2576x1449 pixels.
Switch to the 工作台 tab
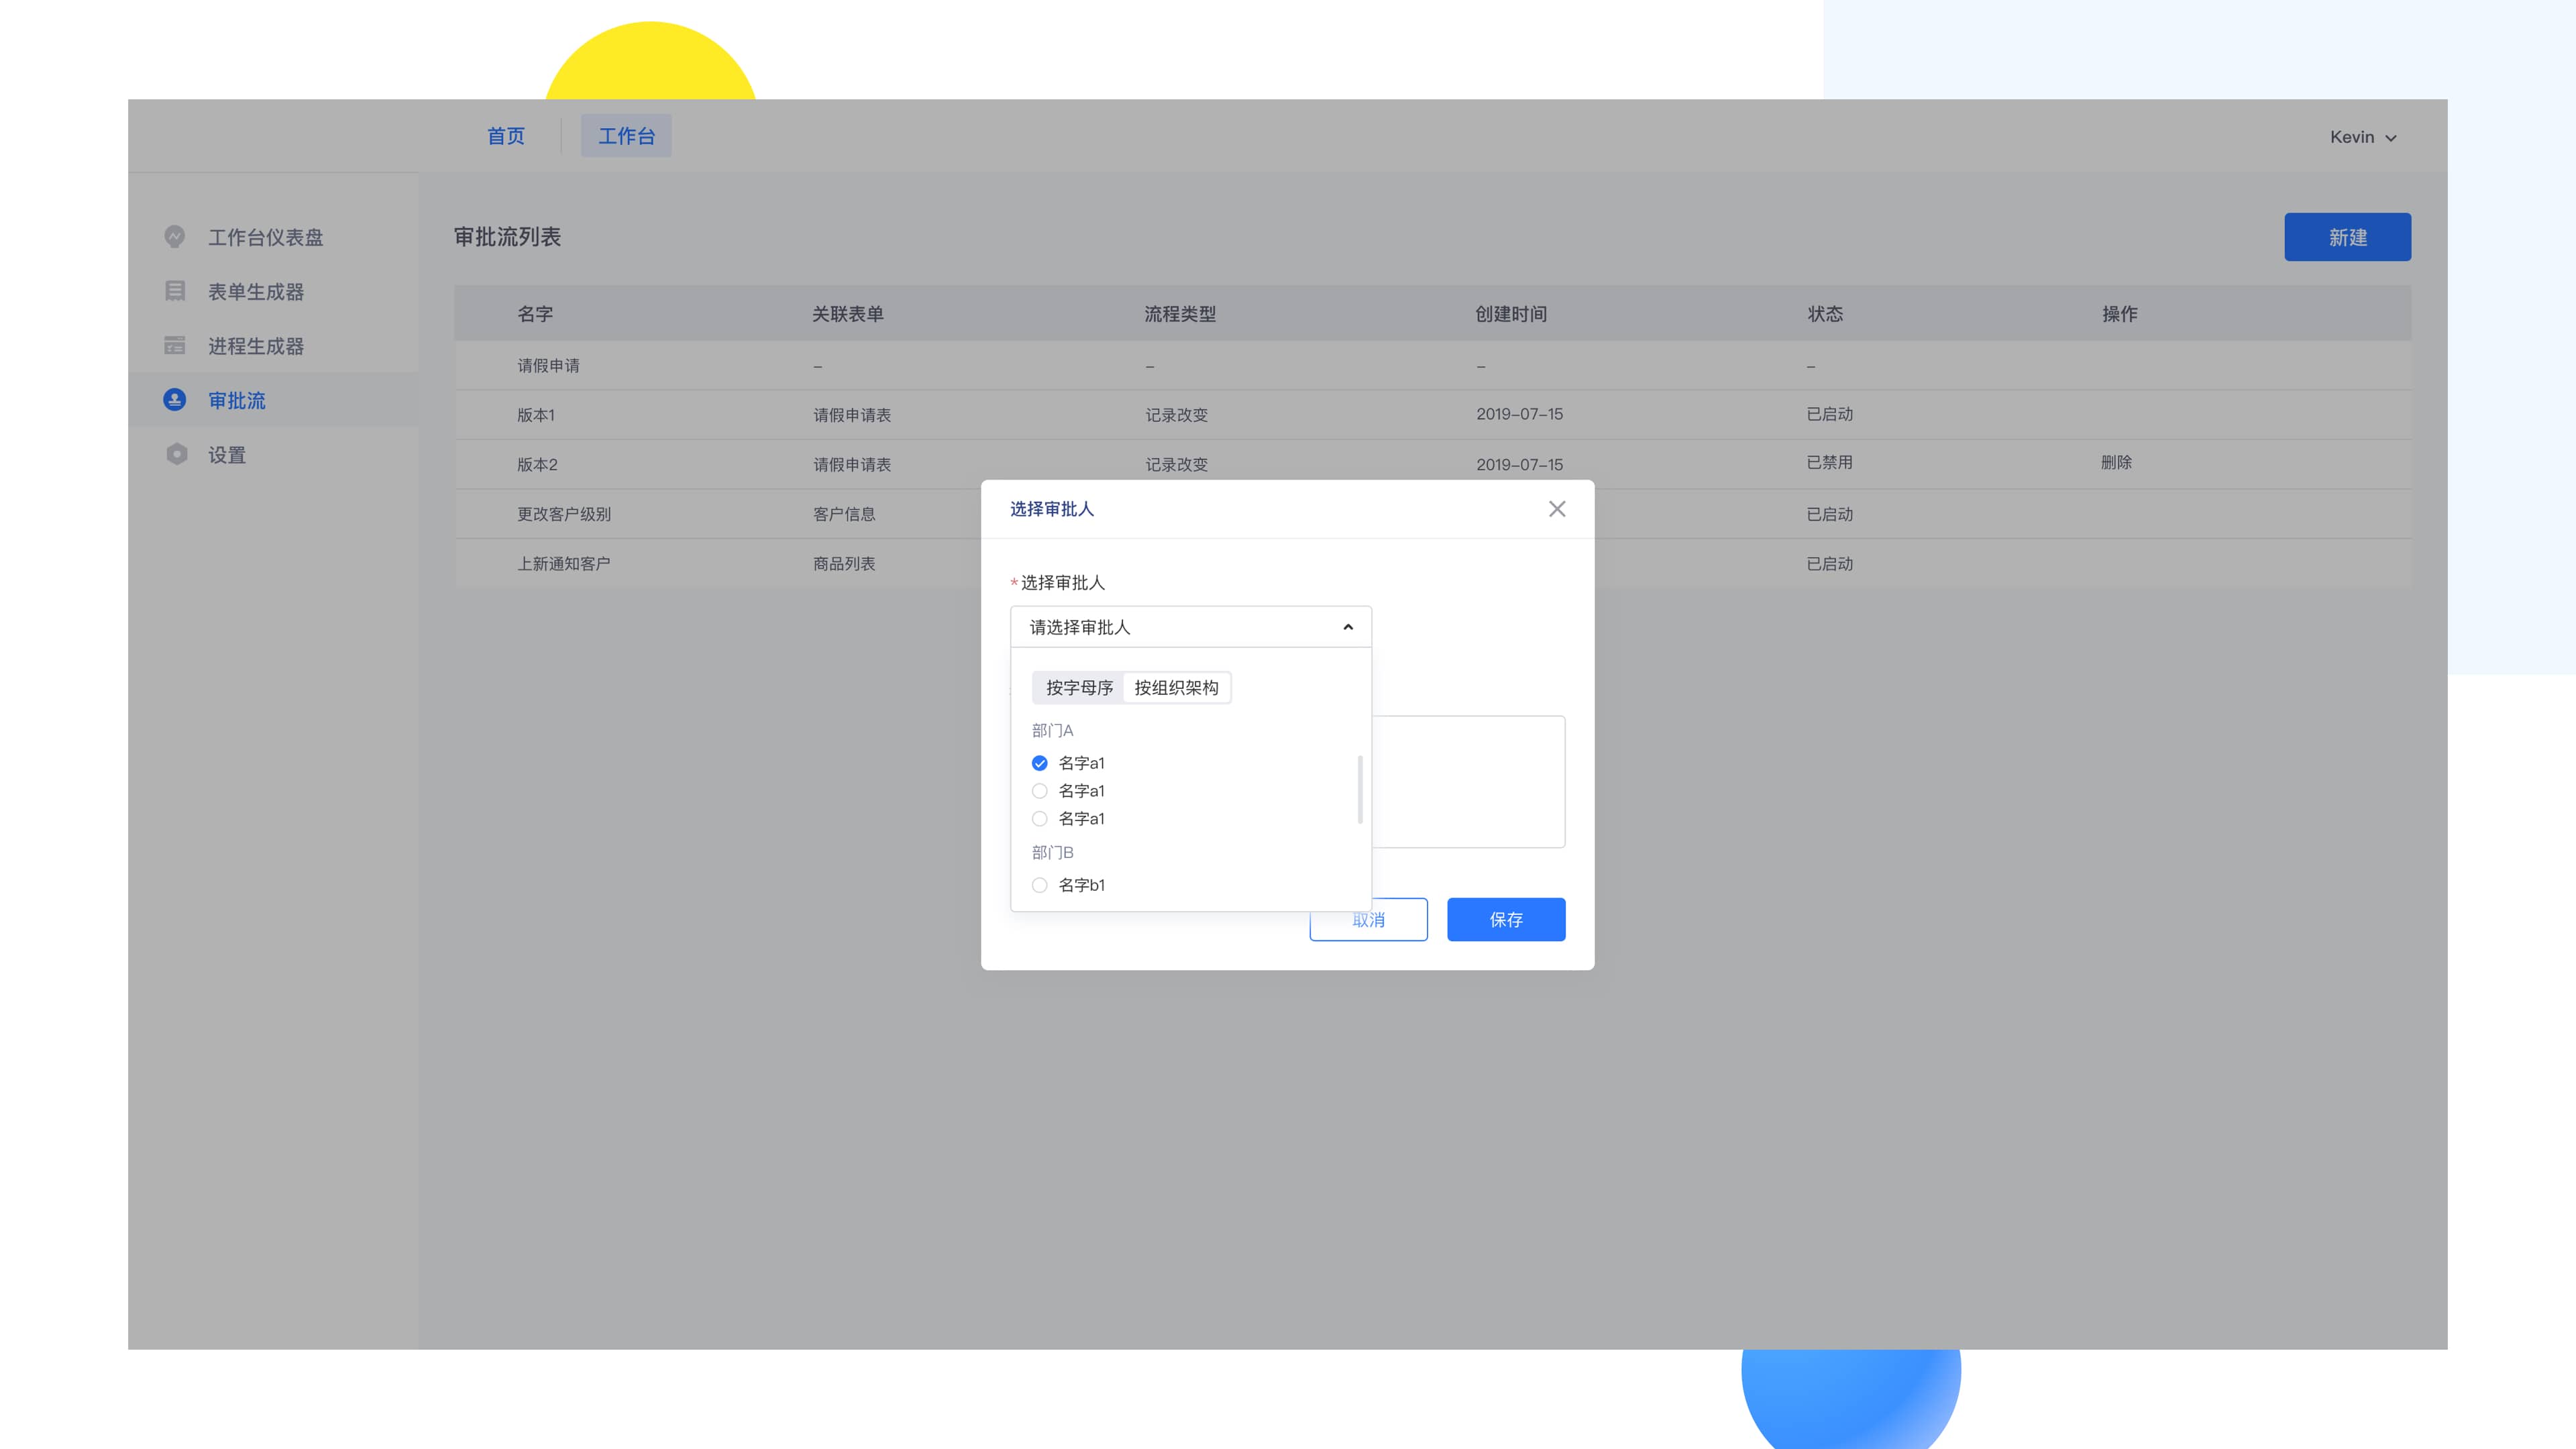627,136
